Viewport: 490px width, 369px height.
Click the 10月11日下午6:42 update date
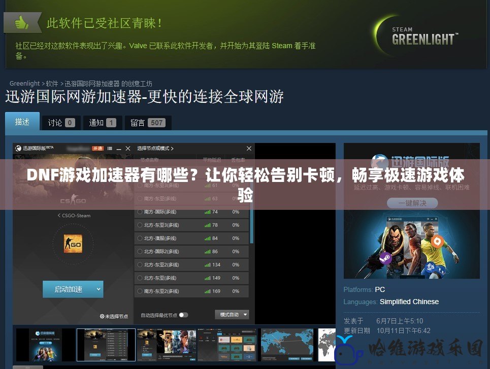(404, 330)
